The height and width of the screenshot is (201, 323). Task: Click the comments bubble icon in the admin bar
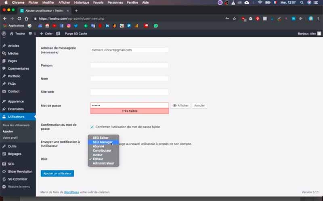(x=30, y=33)
